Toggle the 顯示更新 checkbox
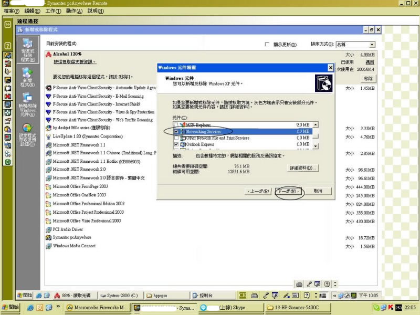420x315 pixels. click(x=267, y=44)
